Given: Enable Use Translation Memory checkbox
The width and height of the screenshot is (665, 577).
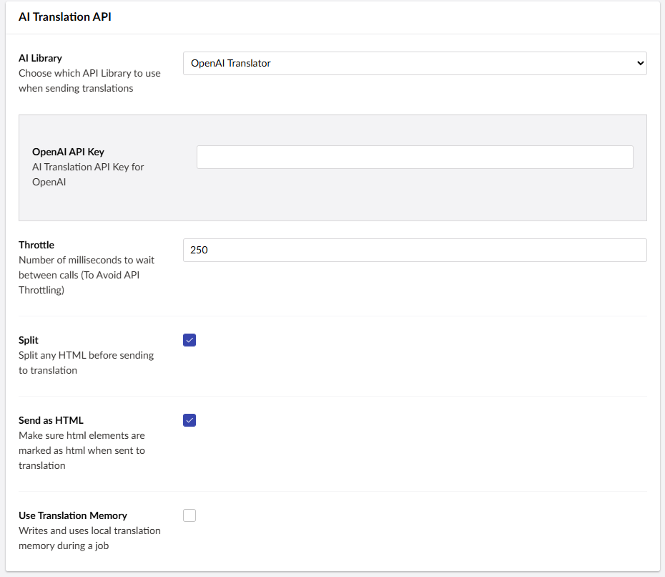Looking at the screenshot, I should (x=189, y=515).
